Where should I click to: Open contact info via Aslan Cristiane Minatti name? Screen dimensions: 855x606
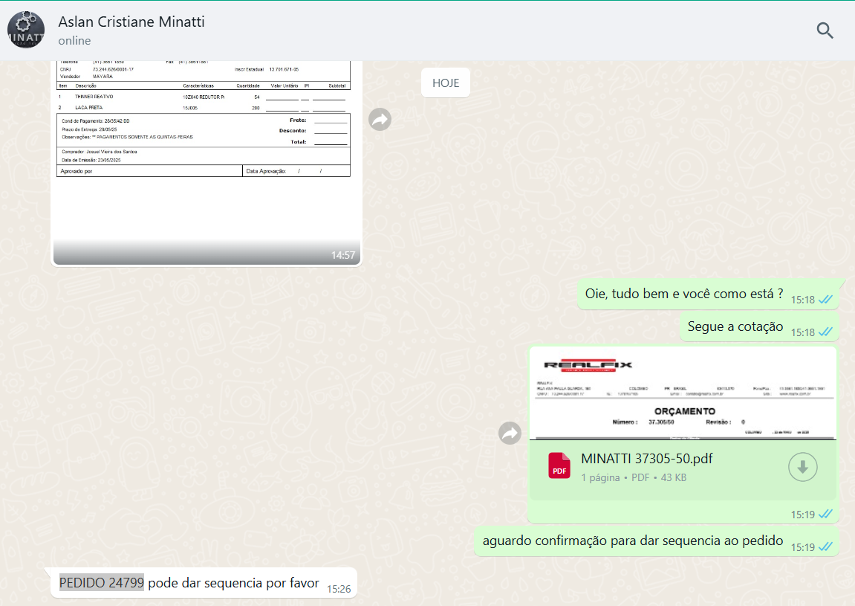coord(131,22)
